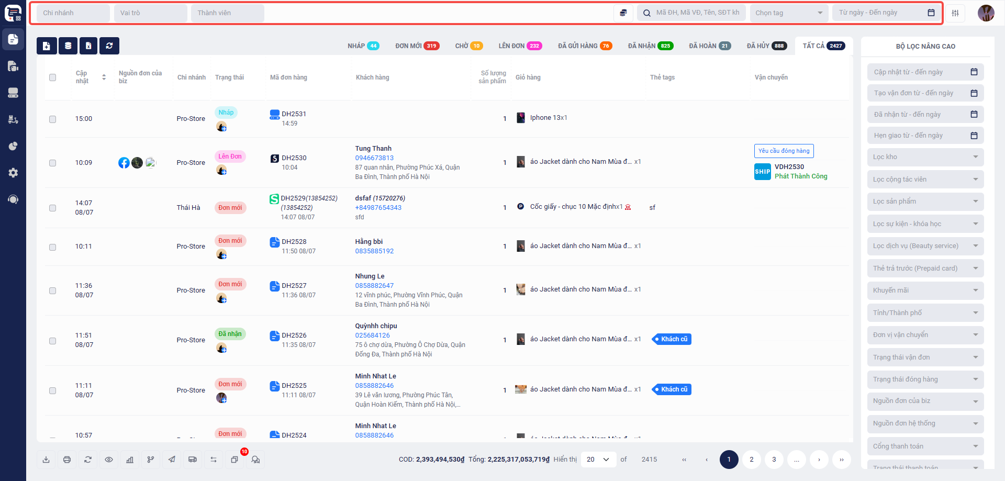Tick the select-all checkbox in table header
The image size is (1005, 481).
[x=52, y=77]
